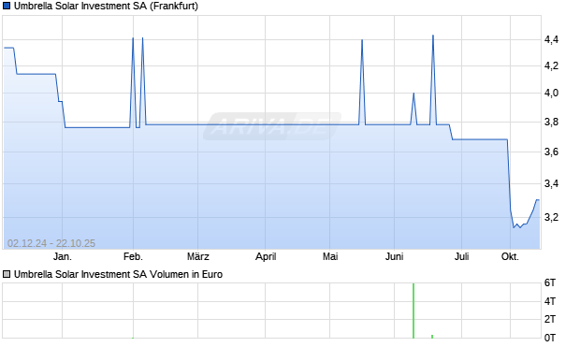The image size is (580, 347).
Task: Click the 2T volume axis label
Action: 550,319
